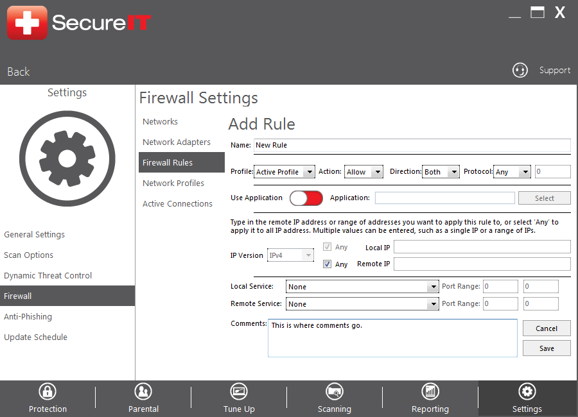Close the SecureIT window
The height and width of the screenshot is (417, 578).
pos(560,13)
